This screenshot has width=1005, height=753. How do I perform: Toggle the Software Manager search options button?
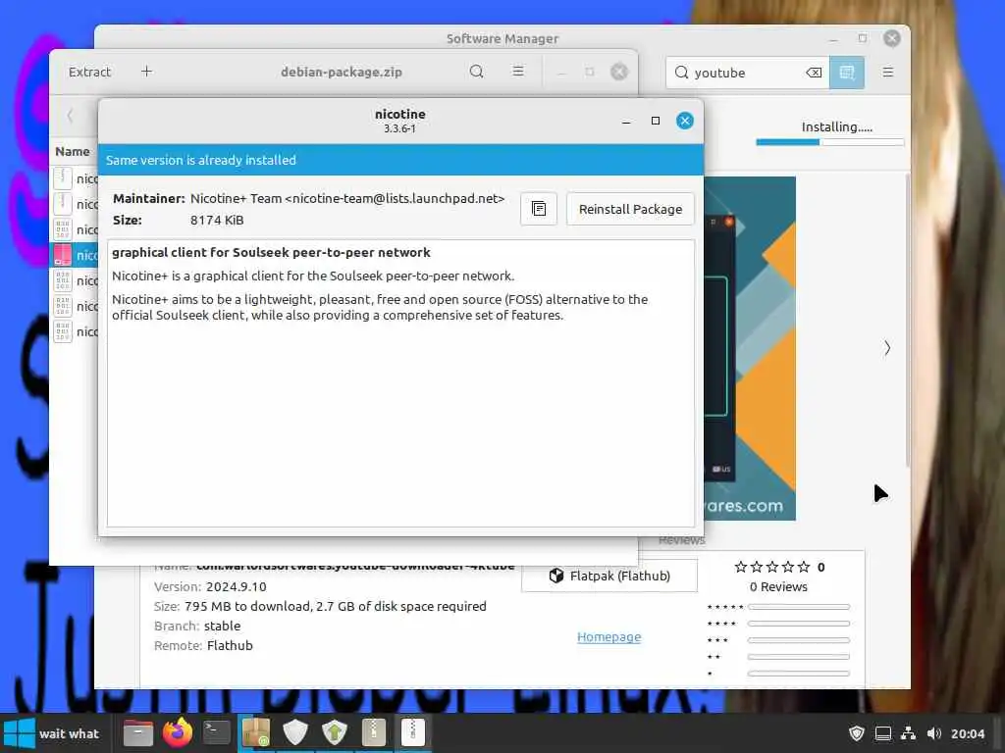tap(847, 73)
